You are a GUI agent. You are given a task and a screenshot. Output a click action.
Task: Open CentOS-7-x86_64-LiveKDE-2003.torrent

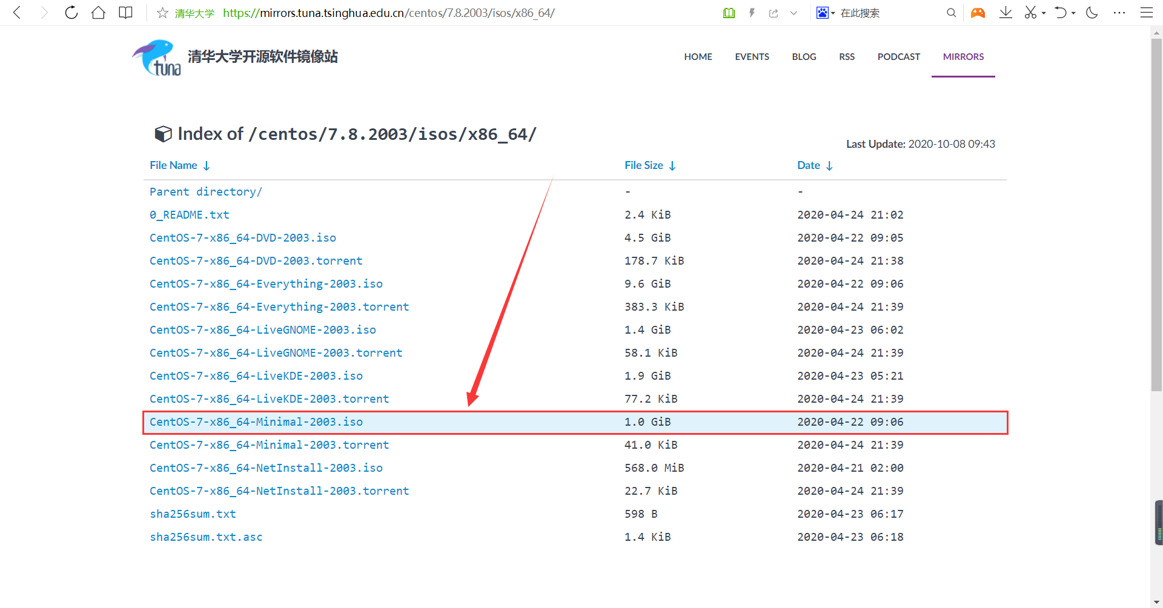click(270, 399)
